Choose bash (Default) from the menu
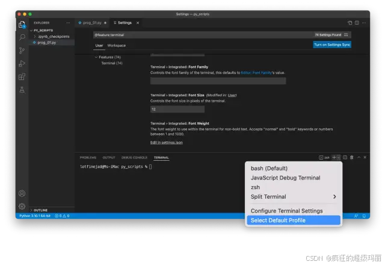This screenshot has width=385, height=265. [x=294, y=169]
